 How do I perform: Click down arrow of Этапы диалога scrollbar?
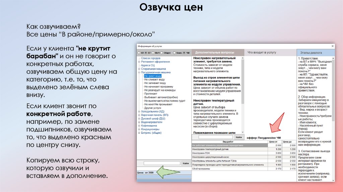(333, 180)
